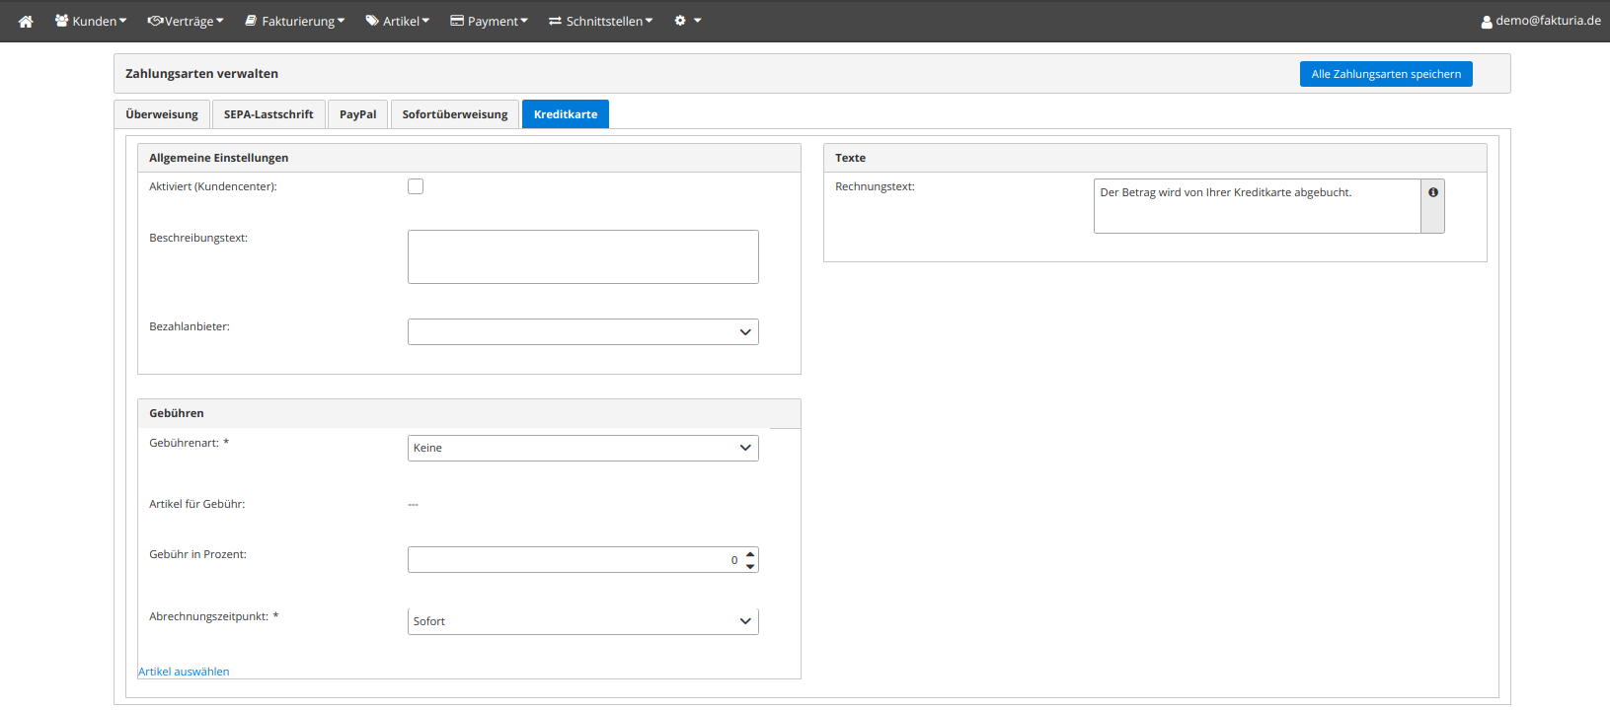Switch to the SEPA-Lastschrift tab
This screenshot has height=710, width=1610.
pyautogui.click(x=268, y=114)
